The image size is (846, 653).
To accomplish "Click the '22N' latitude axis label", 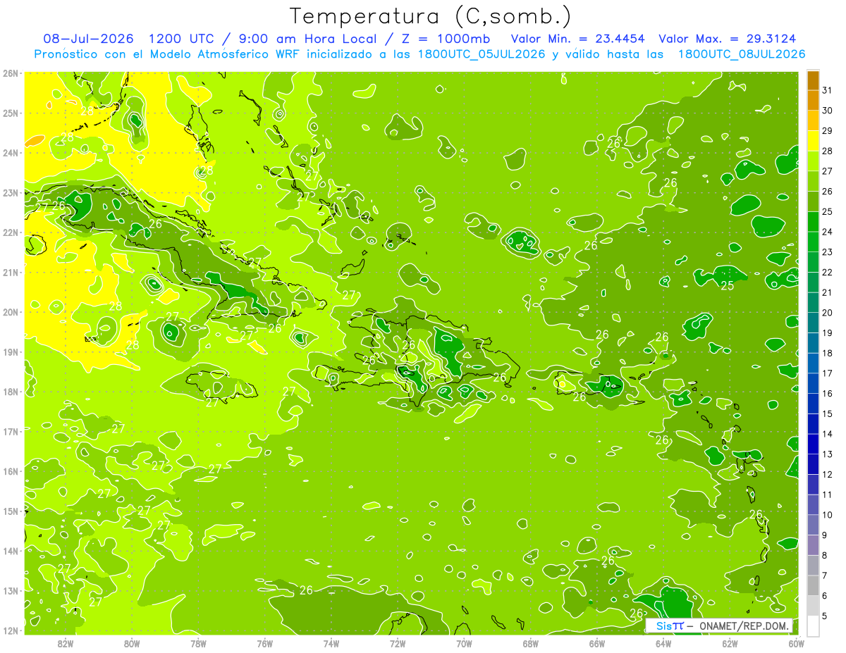I will (x=11, y=232).
